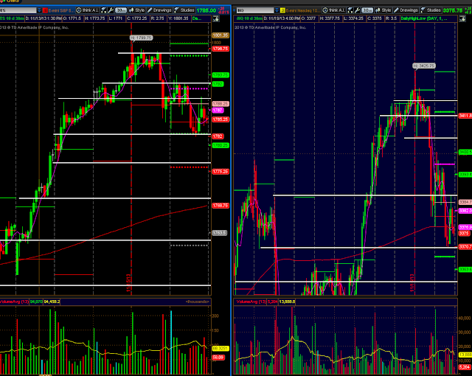Click the O: 3377 value in NQ header
The width and height of the screenshot is (472, 376).
309,18
